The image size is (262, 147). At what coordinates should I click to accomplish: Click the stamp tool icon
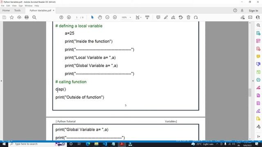(181, 17)
